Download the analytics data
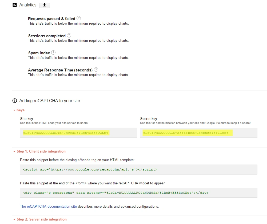267x224 pixels. 44,5
